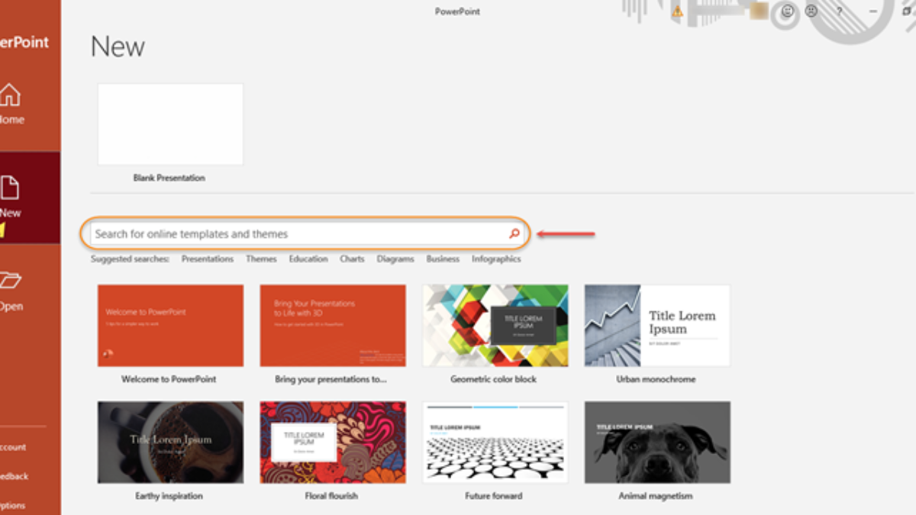Open Help with the question mark
The height and width of the screenshot is (515, 916).
pyautogui.click(x=839, y=11)
